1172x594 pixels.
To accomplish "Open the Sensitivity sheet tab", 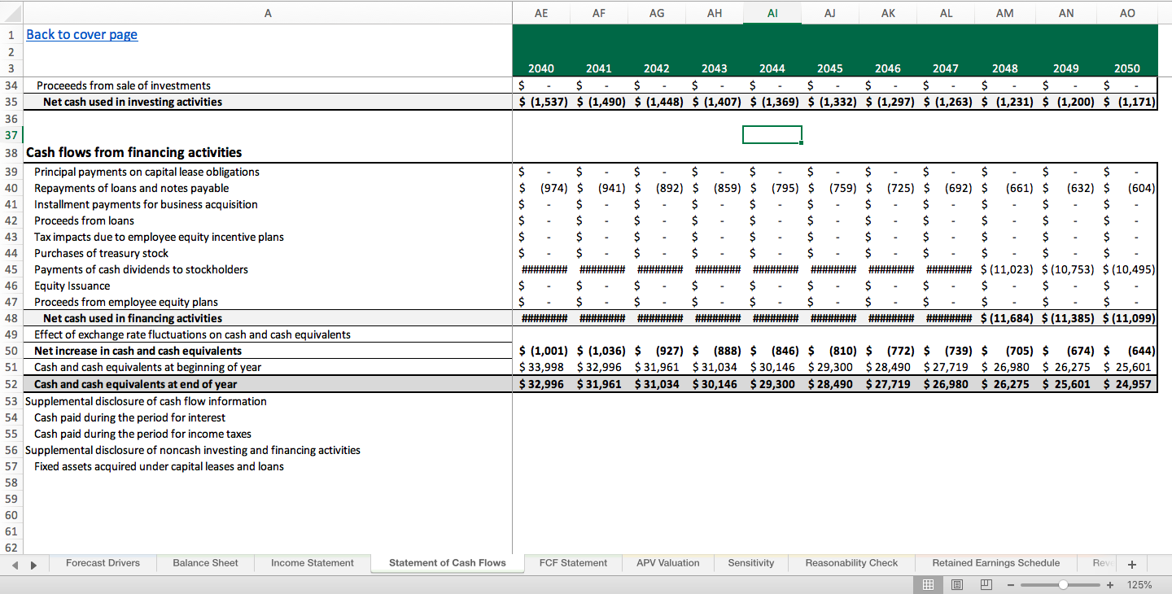I will pos(750,563).
